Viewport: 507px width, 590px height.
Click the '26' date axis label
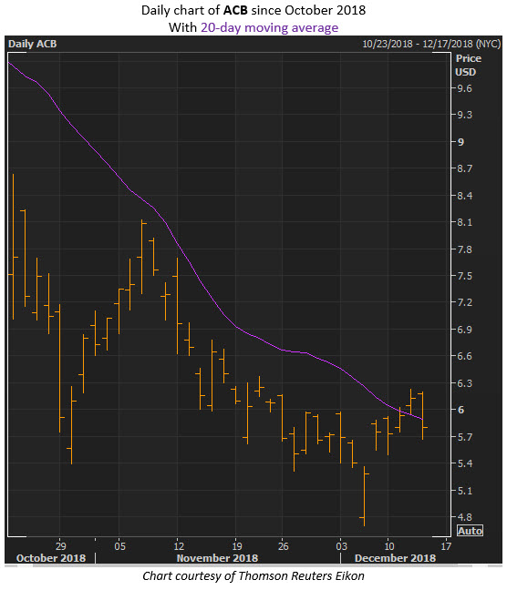point(283,546)
